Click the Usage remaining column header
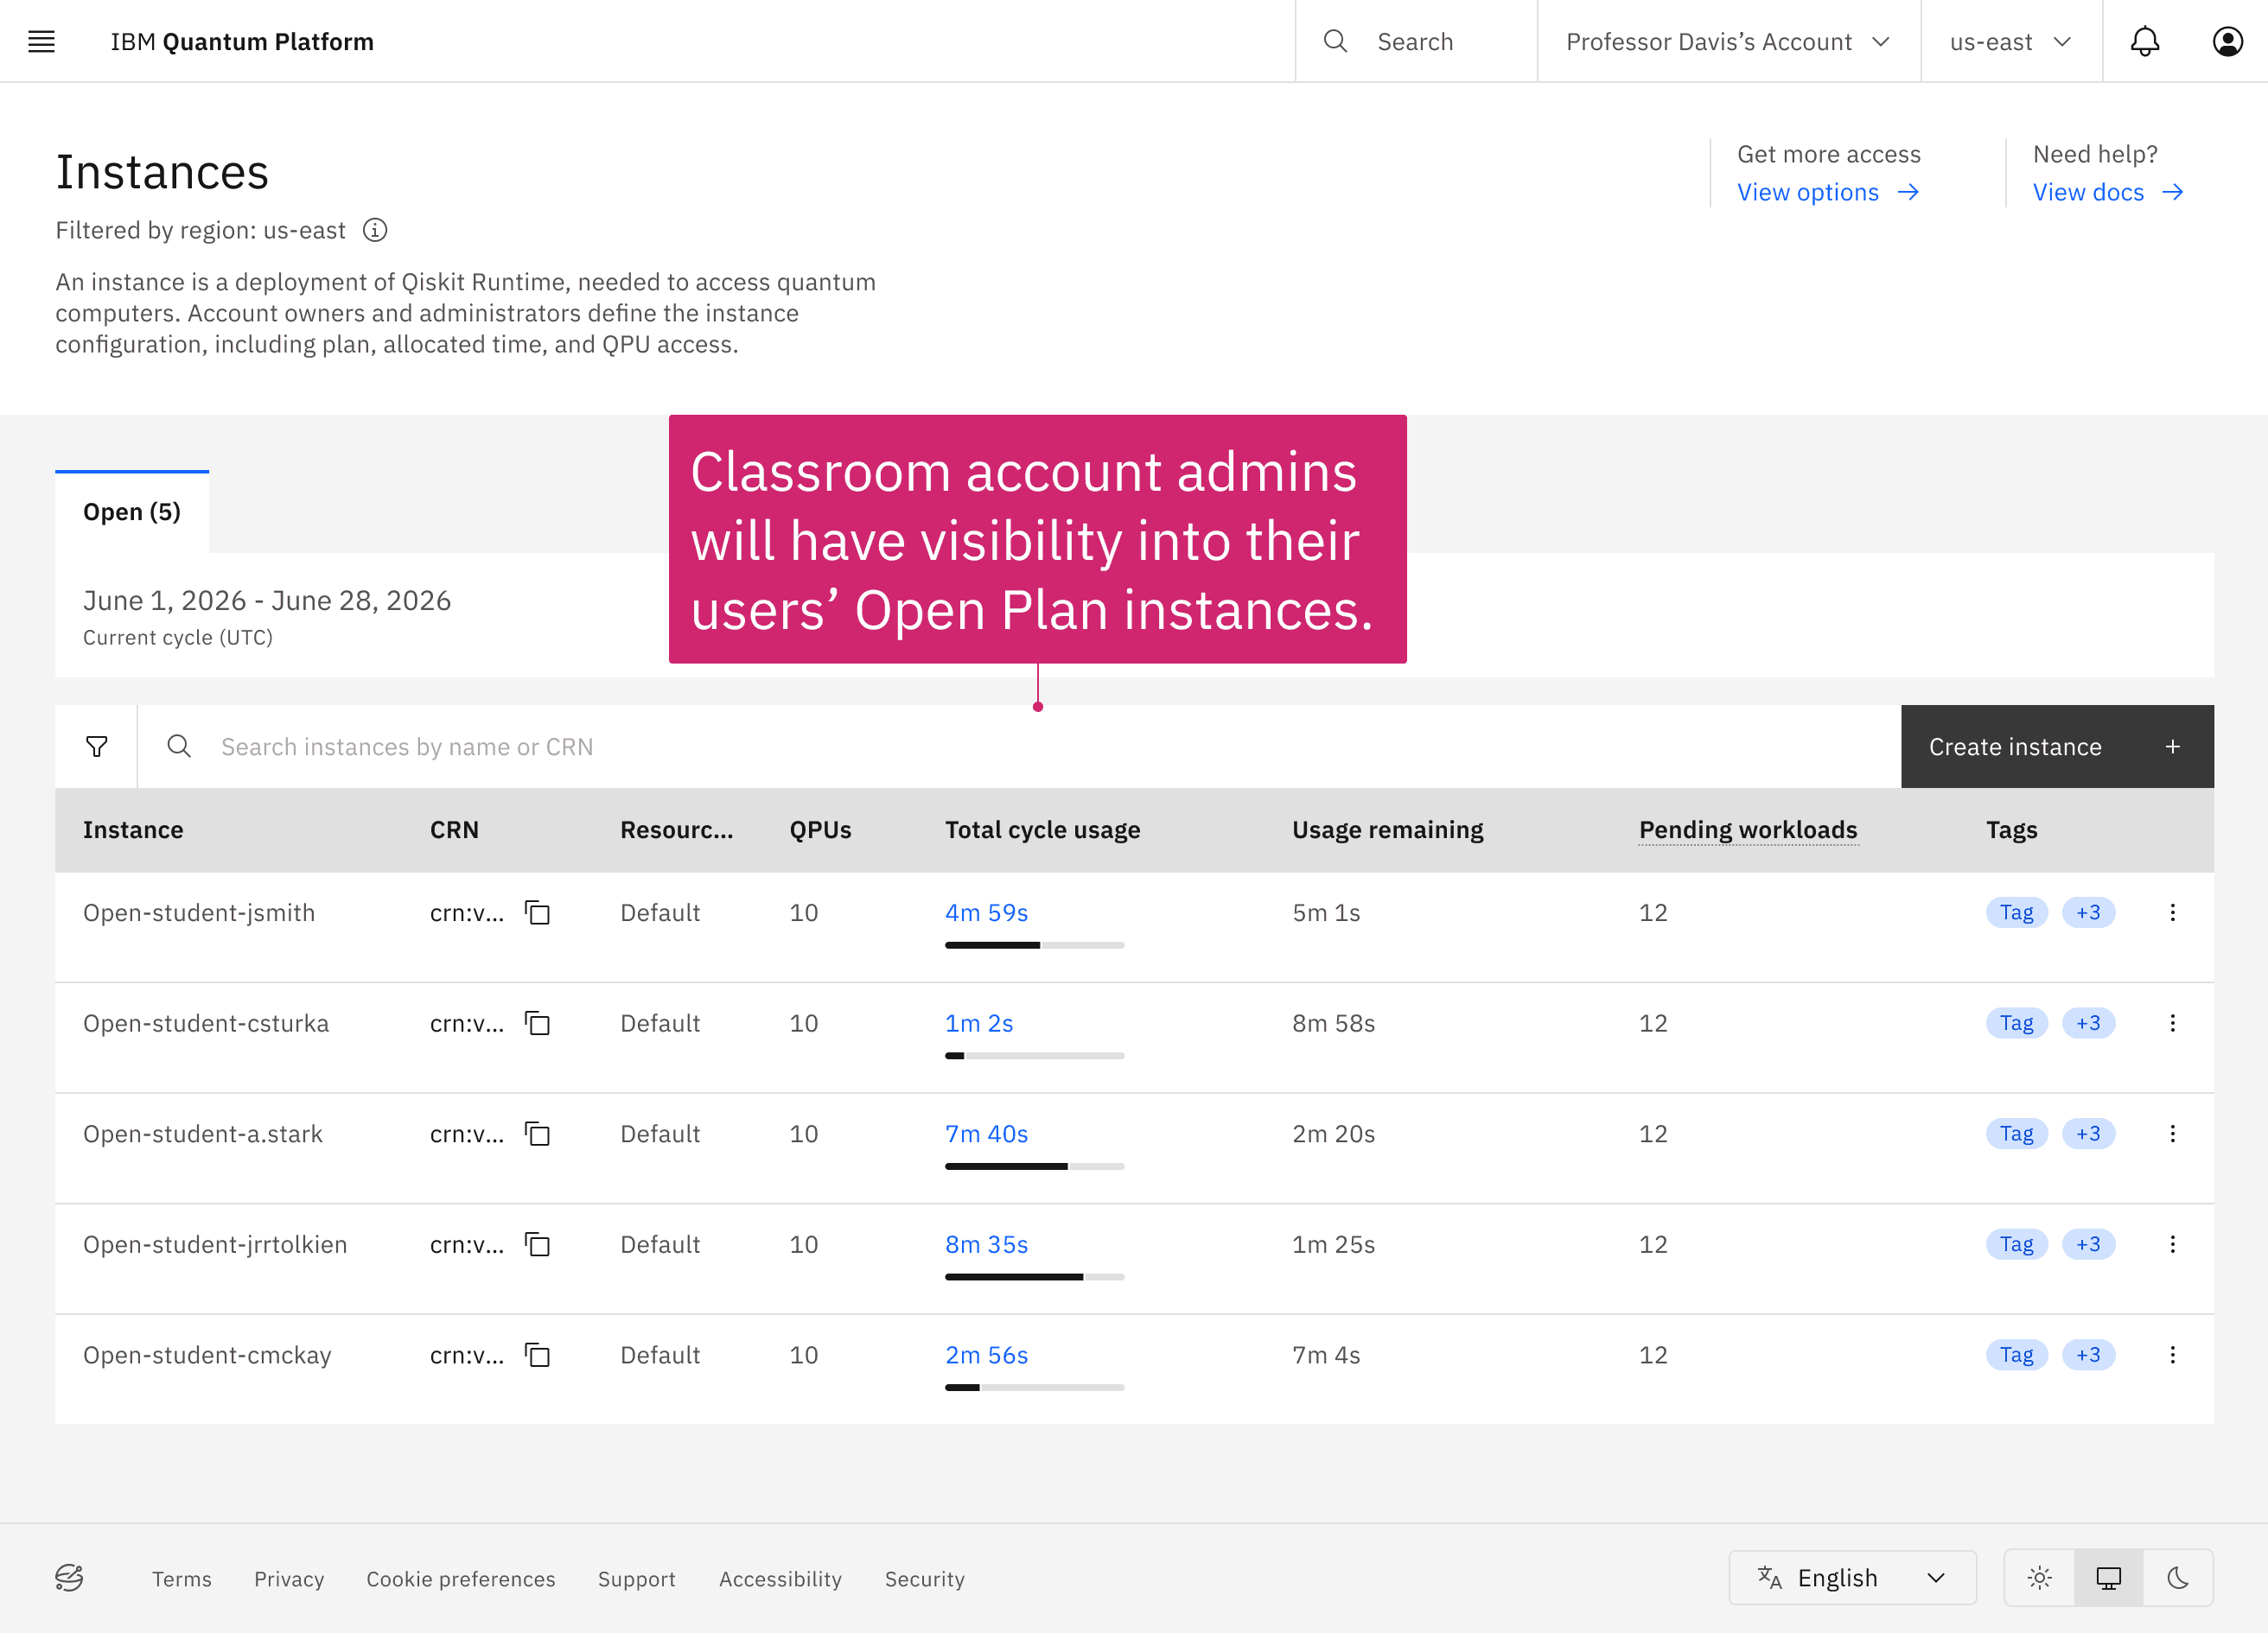This screenshot has width=2268, height=1633. coord(1387,829)
